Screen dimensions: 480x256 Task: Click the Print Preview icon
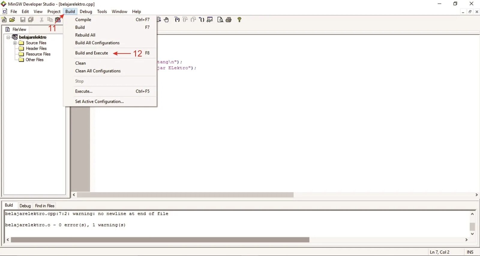point(220,19)
